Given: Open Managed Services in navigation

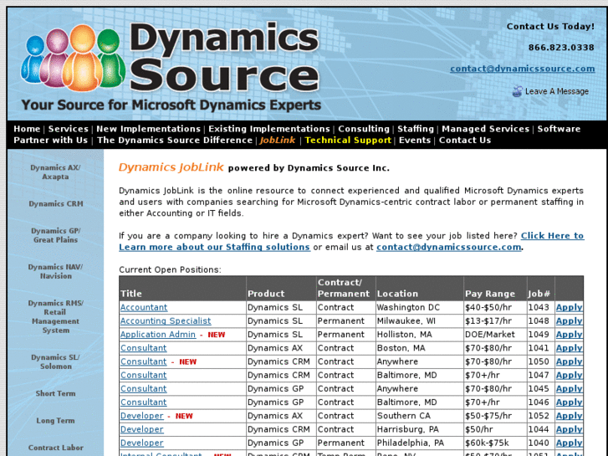Looking at the screenshot, I should click(x=485, y=129).
